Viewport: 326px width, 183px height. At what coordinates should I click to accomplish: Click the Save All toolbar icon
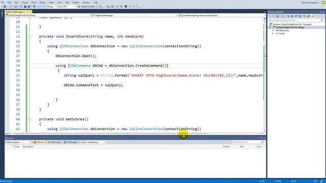click(29, 7)
